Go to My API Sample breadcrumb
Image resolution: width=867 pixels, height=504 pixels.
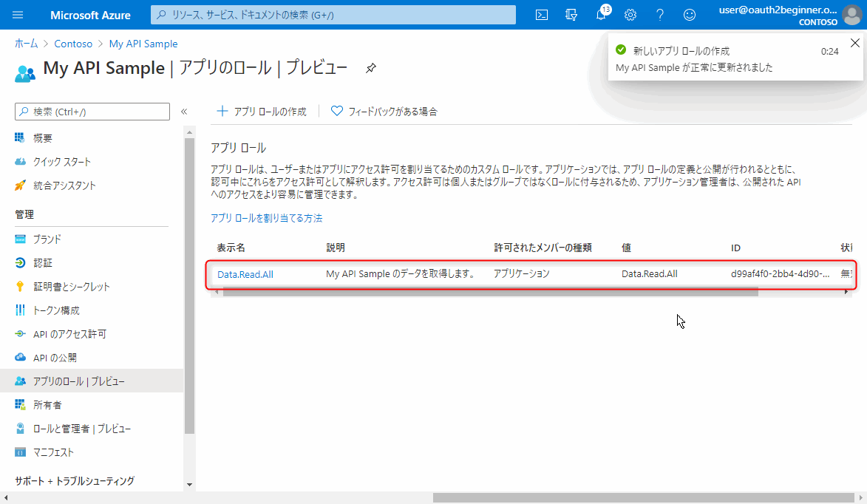pos(144,44)
